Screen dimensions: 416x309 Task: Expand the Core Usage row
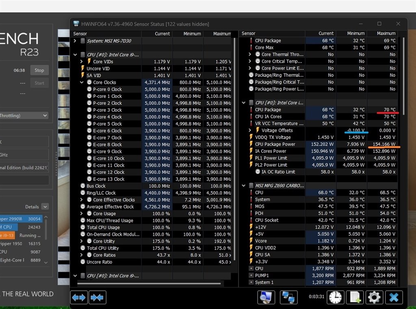coord(82,213)
